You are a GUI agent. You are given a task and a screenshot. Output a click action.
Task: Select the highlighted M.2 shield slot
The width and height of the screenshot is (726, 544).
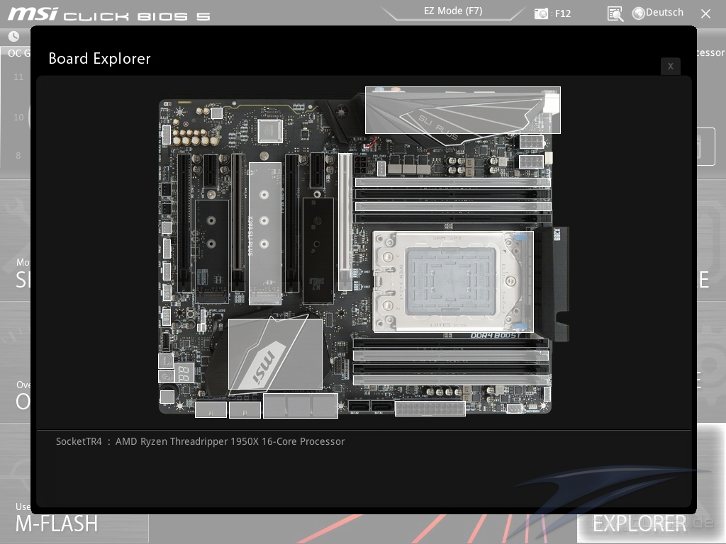[264, 233]
